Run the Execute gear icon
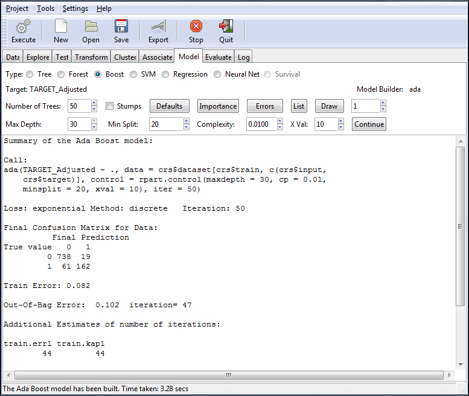Image resolution: width=469 pixels, height=396 pixels. point(24,27)
